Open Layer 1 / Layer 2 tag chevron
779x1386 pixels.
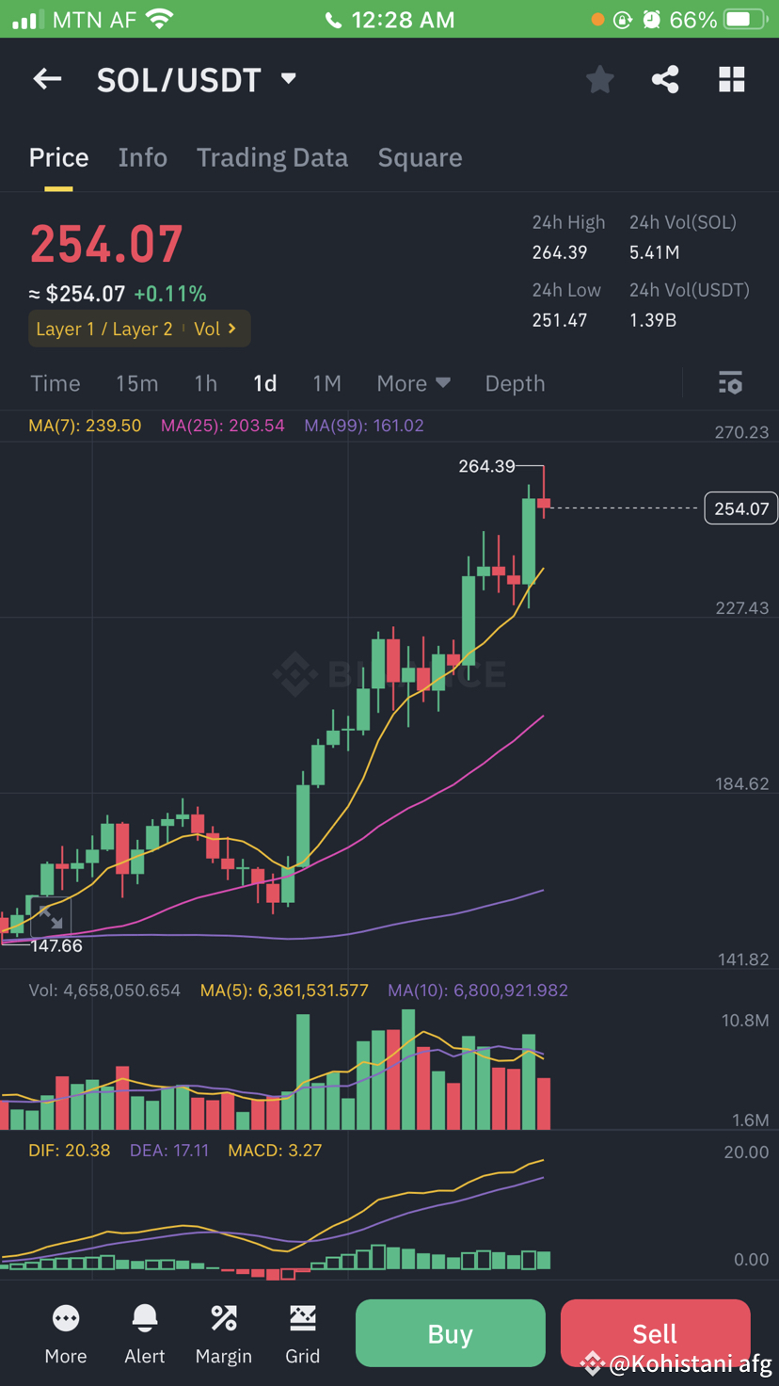tap(232, 329)
